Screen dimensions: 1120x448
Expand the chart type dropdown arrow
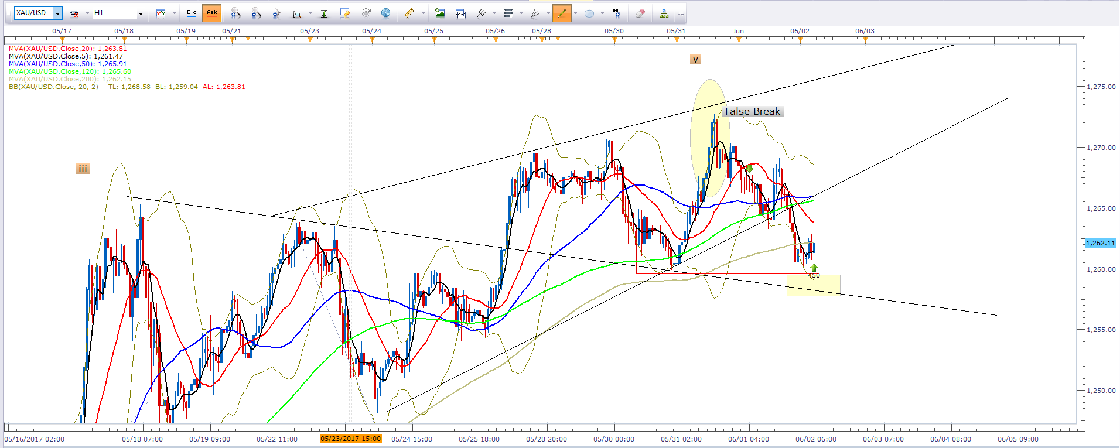pos(174,13)
